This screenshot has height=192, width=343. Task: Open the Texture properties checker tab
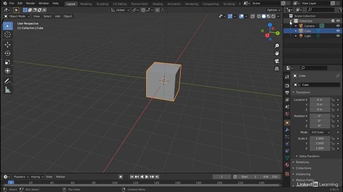click(x=287, y=174)
